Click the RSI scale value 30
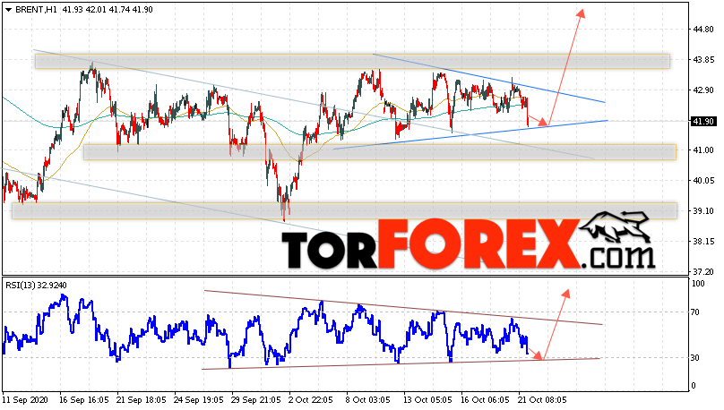Screen dimensions: 724x410 click(x=697, y=358)
